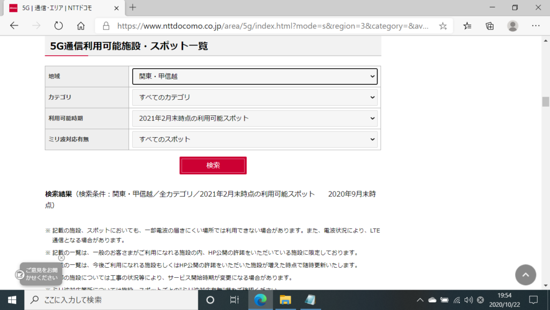Open the Collections icon
550x310 pixels.
click(x=490, y=26)
